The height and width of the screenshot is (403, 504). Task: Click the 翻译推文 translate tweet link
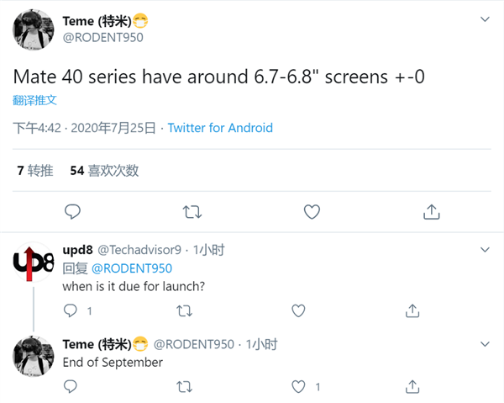[x=35, y=99]
